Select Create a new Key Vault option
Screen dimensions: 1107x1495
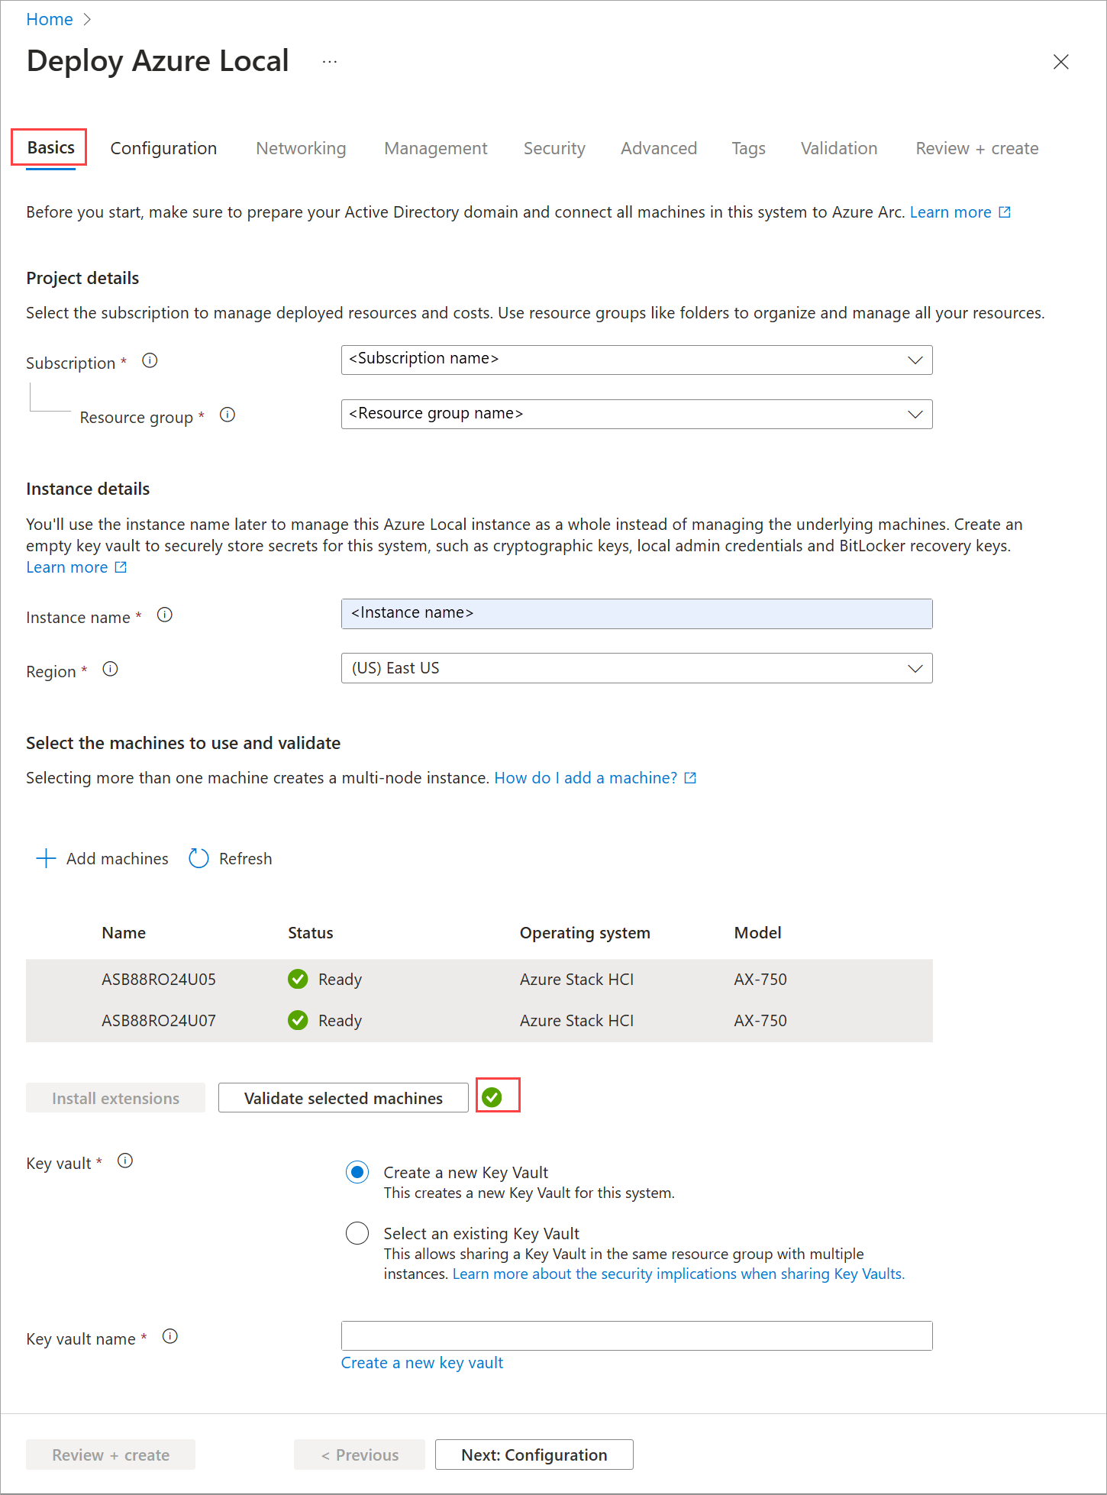357,1173
